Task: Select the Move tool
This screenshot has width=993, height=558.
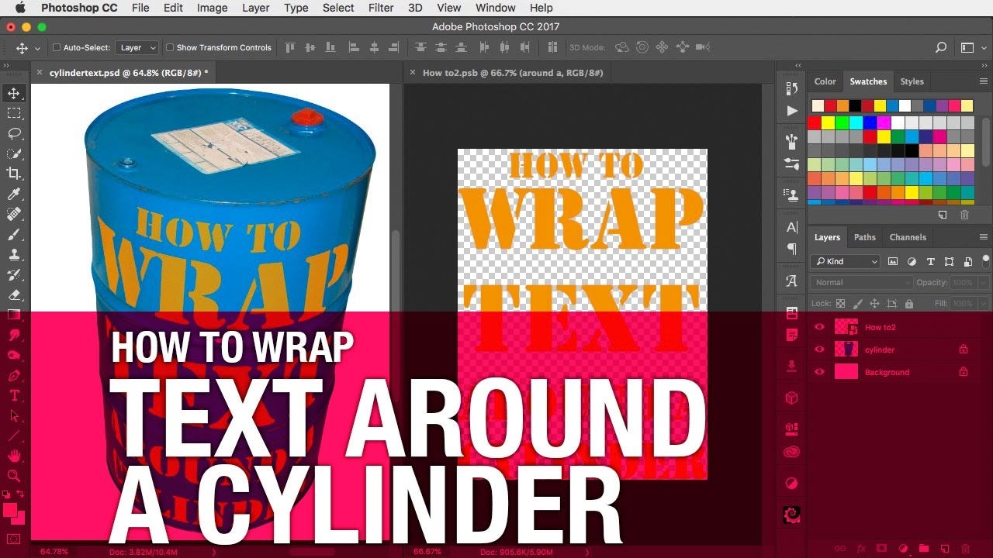Action: click(x=14, y=92)
